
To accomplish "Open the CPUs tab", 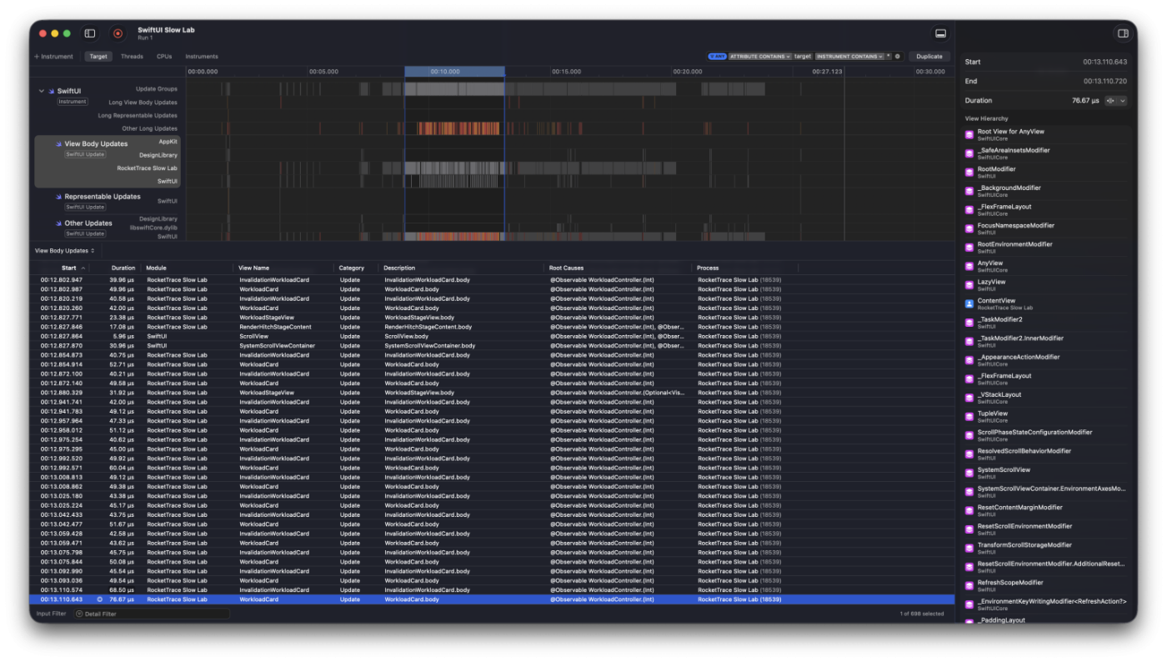I will click(164, 57).
